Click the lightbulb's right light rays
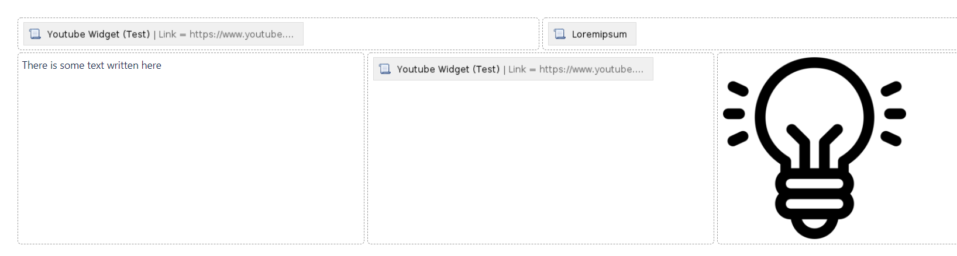The width and height of the screenshot is (957, 256). (893, 114)
